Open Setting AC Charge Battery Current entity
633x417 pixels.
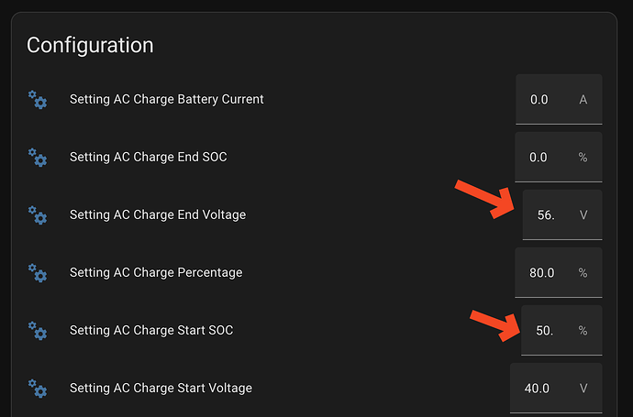point(166,99)
